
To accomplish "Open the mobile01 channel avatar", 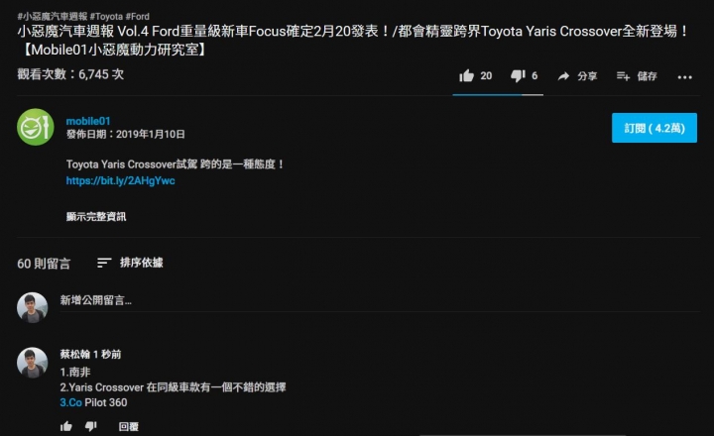I will click(x=36, y=127).
